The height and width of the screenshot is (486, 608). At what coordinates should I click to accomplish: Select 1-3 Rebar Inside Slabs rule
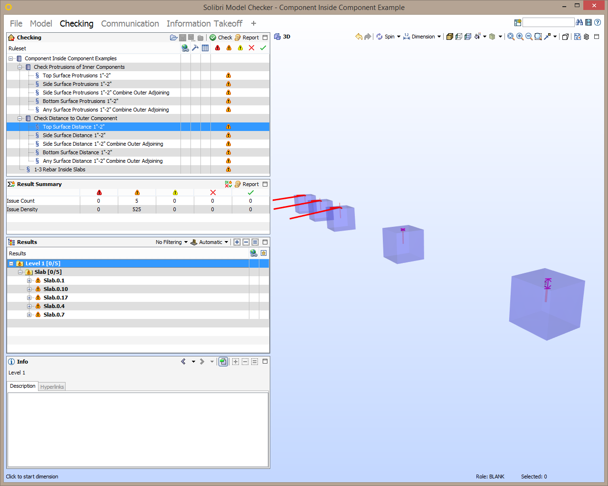tap(60, 169)
